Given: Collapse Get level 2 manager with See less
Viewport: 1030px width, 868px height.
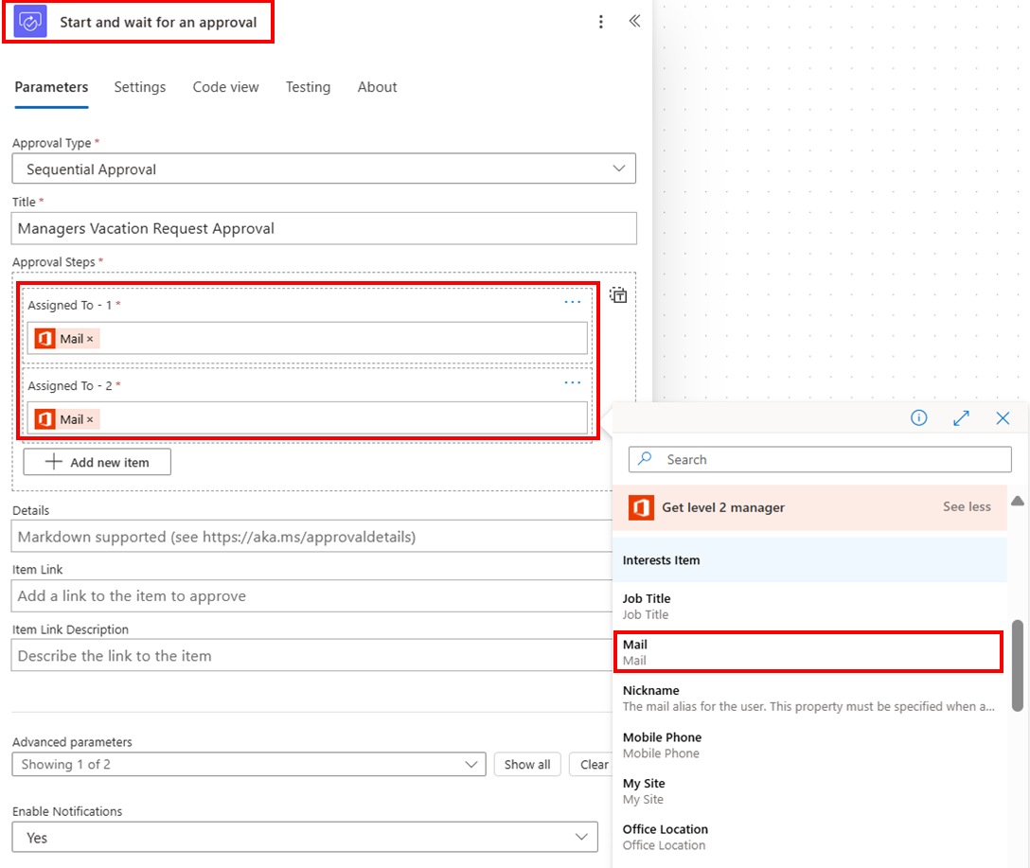Looking at the screenshot, I should click(x=967, y=507).
